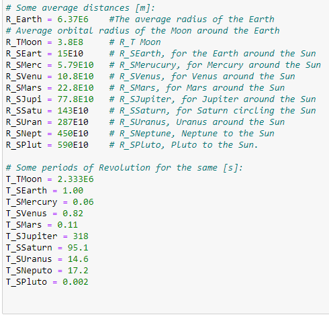Click comment '#The average radius of the Earth'

(x=192, y=19)
